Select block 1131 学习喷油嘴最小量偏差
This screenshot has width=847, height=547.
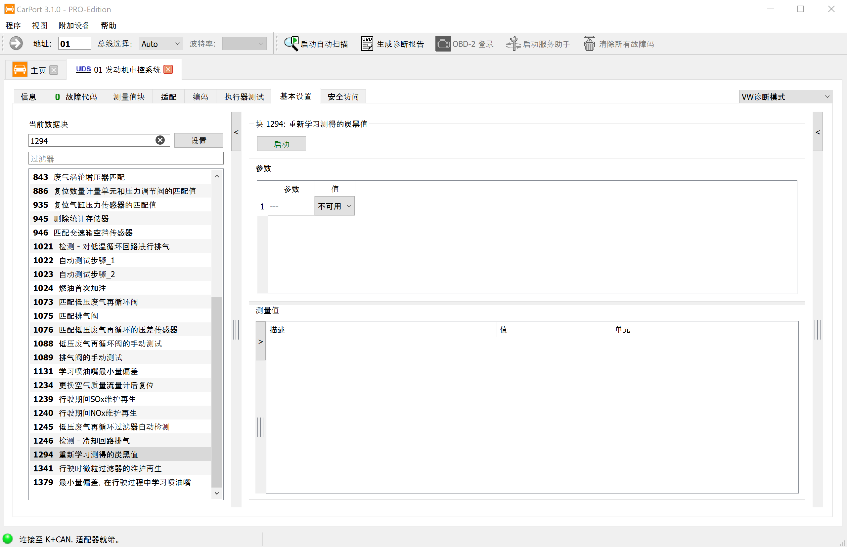click(x=120, y=371)
